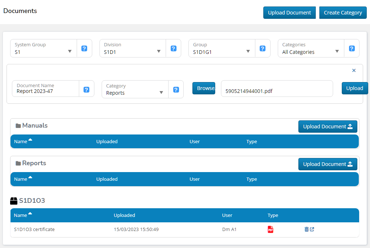Click the help icon beside Category Reports

[x=176, y=89]
